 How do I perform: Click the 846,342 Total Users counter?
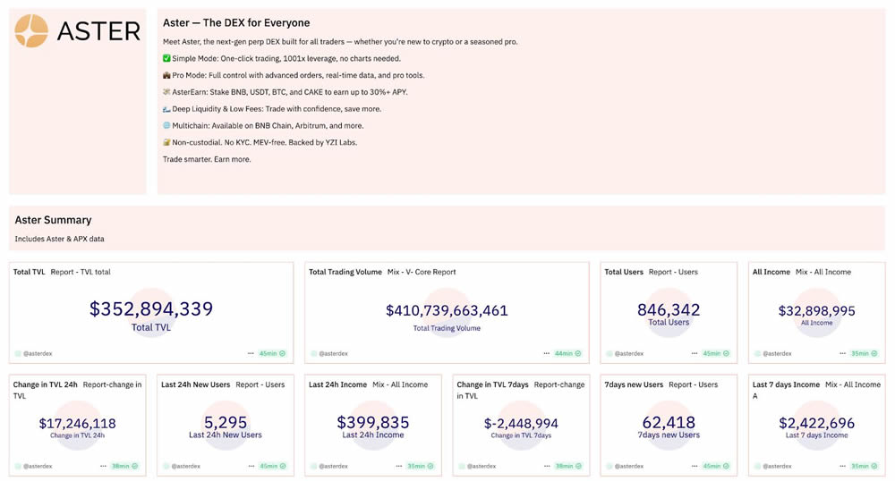click(x=669, y=309)
